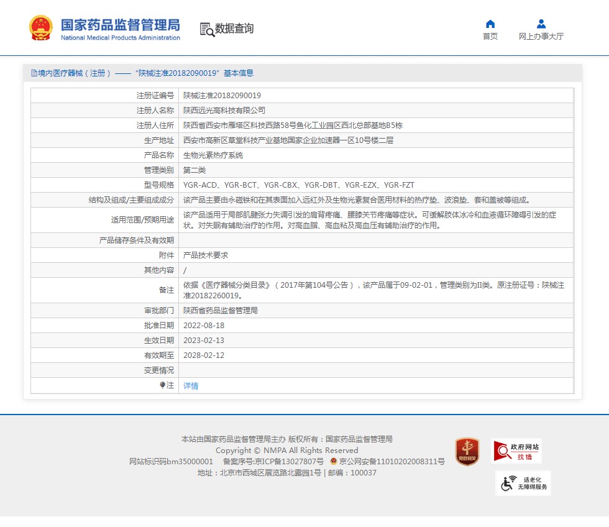The width and height of the screenshot is (609, 527).
Task: Click the bulb icon beside 注
Action: coord(162,385)
